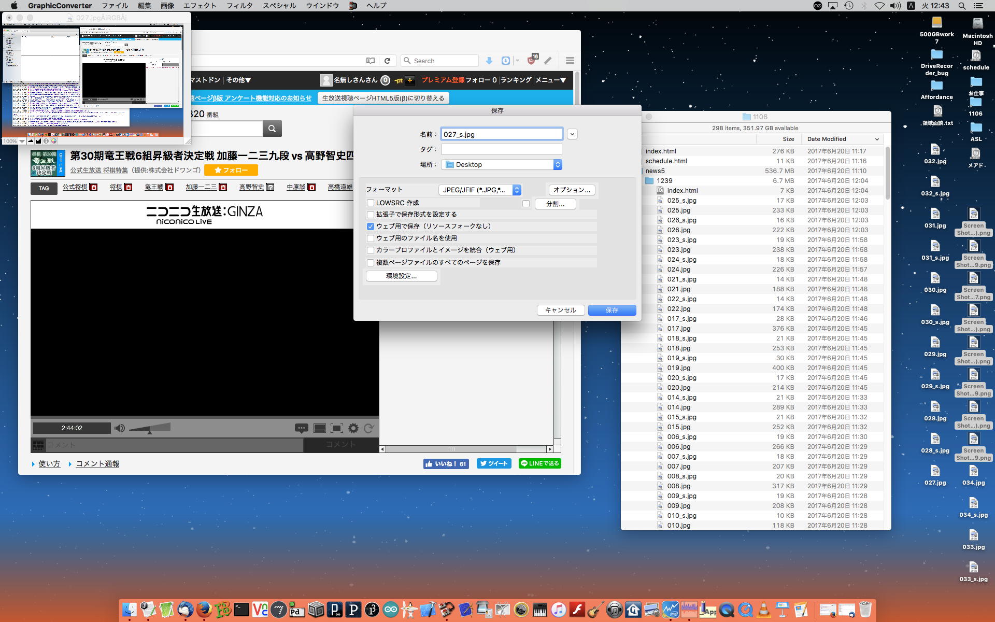Click the site search magnifier button
This screenshot has height=622, width=995.
click(x=272, y=129)
